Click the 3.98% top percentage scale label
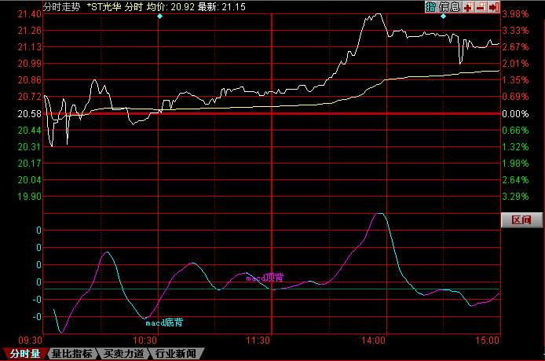Image resolution: width=545 pixels, height=361 pixels. pos(515,14)
